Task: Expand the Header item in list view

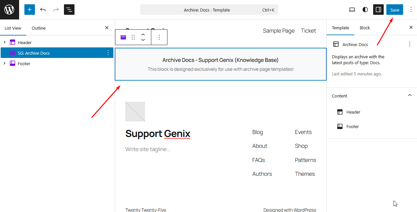Action: [x=5, y=42]
